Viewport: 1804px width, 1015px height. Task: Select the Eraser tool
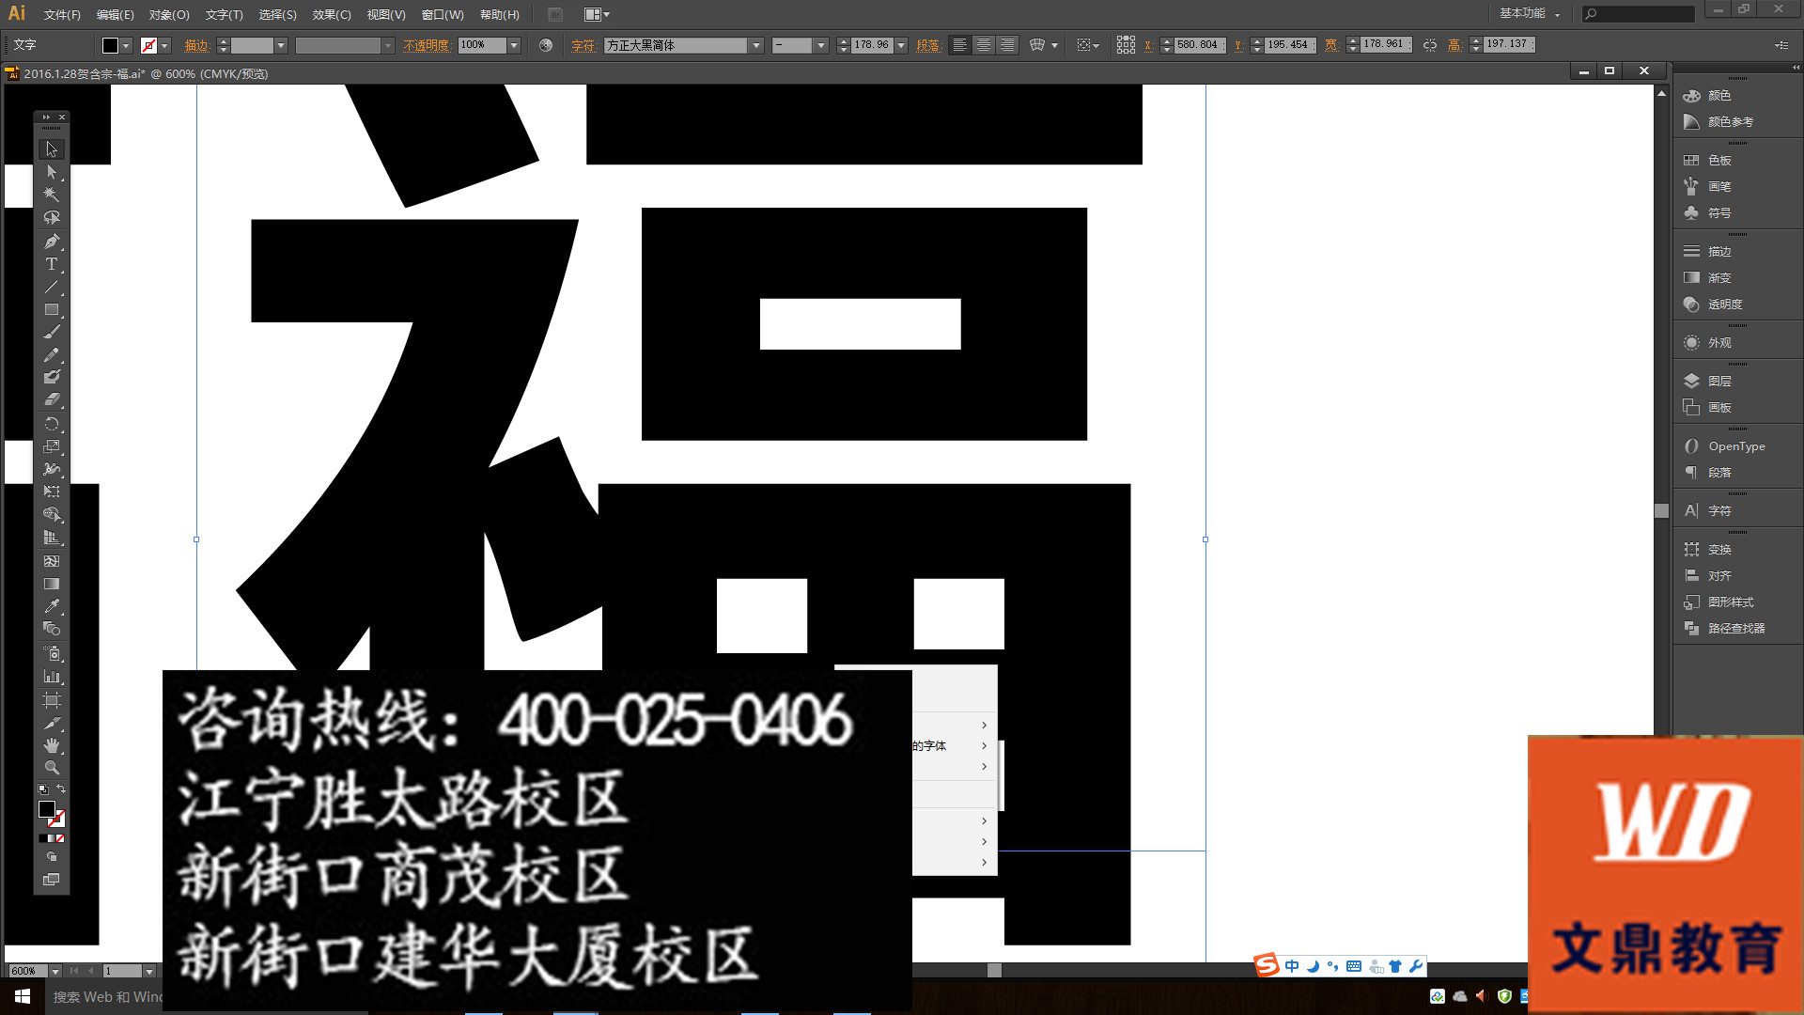tap(52, 399)
